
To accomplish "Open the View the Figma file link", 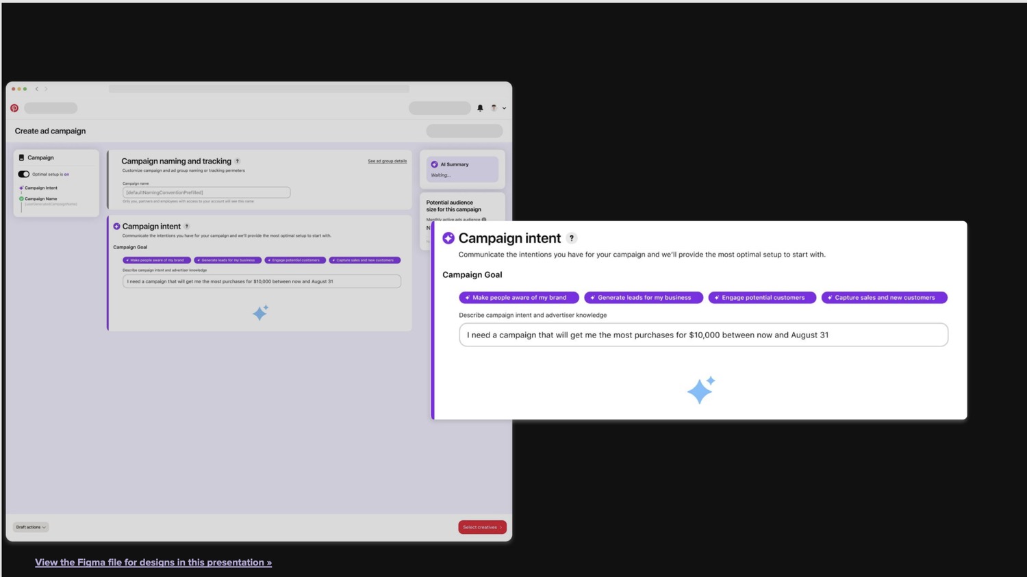I will click(x=153, y=563).
